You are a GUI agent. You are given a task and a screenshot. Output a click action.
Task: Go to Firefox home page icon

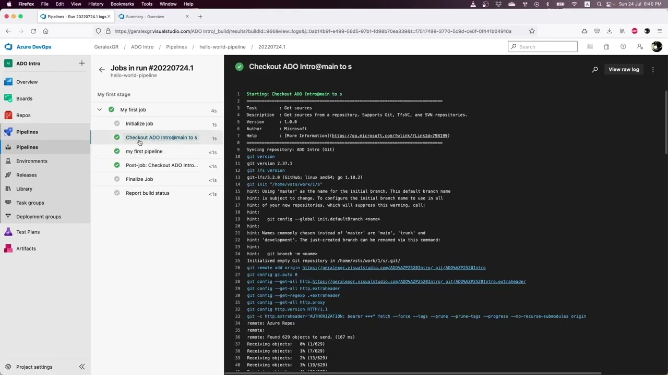click(x=45, y=31)
